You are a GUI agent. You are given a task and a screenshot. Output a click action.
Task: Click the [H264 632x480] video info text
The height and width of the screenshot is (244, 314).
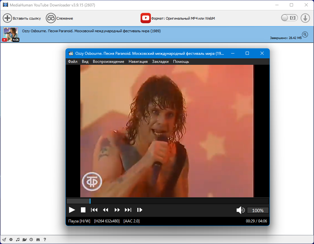click(107, 221)
